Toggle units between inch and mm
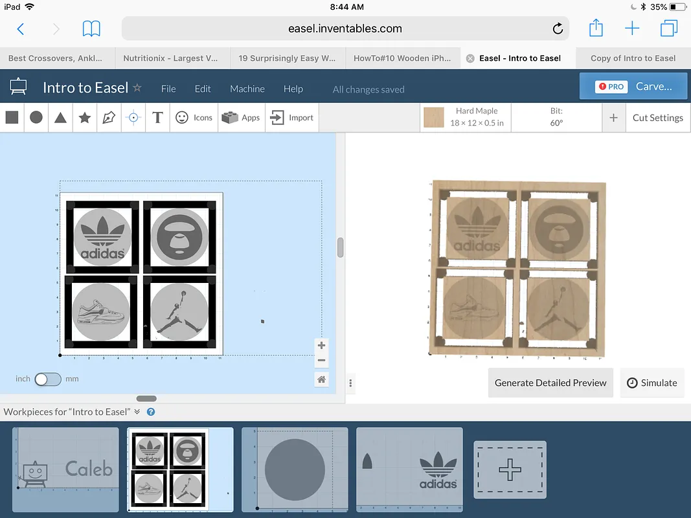Image resolution: width=691 pixels, height=518 pixels. (x=48, y=379)
